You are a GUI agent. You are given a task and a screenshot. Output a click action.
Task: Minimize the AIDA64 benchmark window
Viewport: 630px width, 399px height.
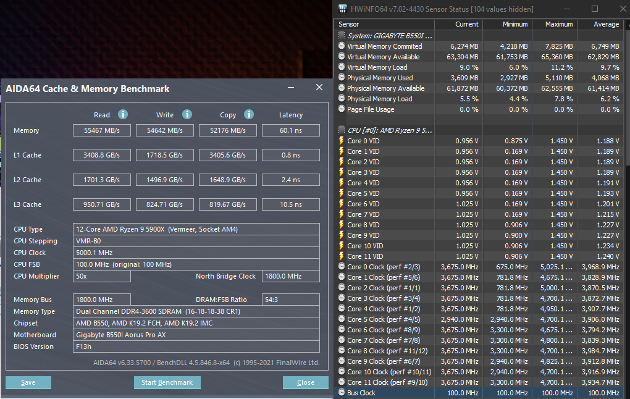[x=291, y=88]
